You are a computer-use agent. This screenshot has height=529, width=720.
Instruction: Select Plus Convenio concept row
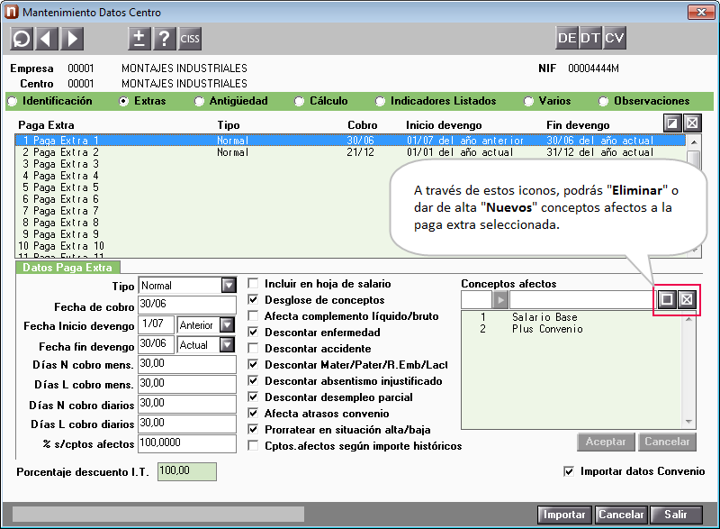click(x=572, y=329)
